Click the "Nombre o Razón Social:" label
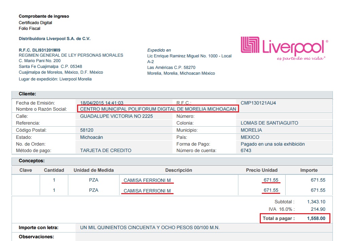345x241 pixels. click(41, 109)
